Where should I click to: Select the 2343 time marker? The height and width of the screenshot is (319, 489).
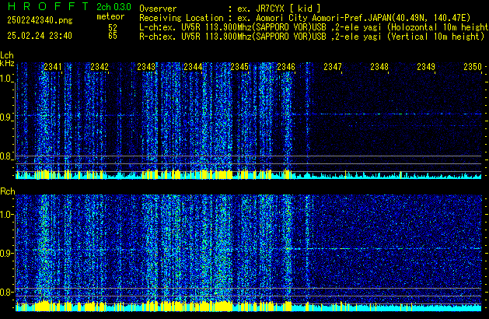point(146,67)
